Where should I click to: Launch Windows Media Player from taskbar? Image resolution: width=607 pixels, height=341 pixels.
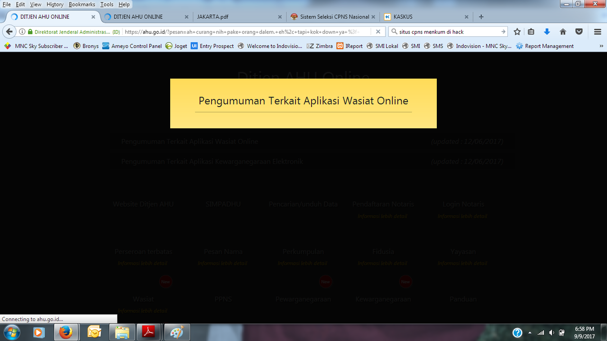[39, 332]
